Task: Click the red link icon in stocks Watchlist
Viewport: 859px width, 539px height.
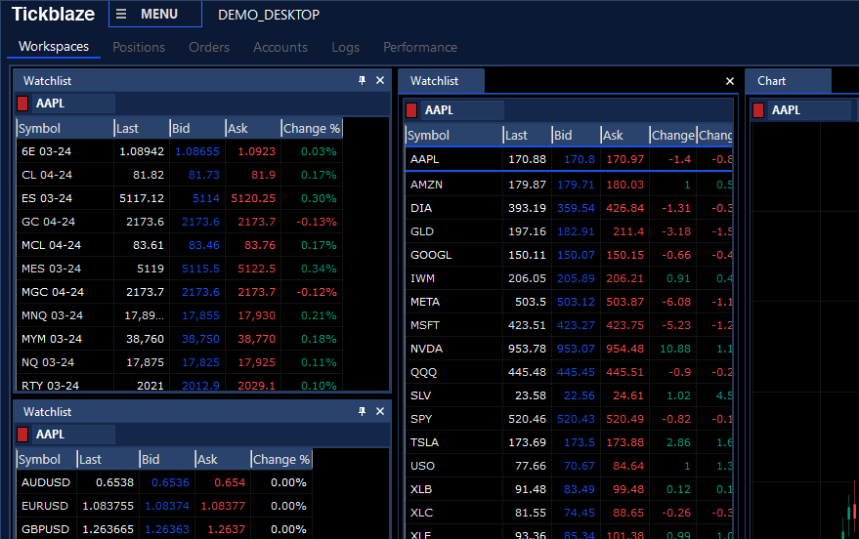Action: [411, 110]
